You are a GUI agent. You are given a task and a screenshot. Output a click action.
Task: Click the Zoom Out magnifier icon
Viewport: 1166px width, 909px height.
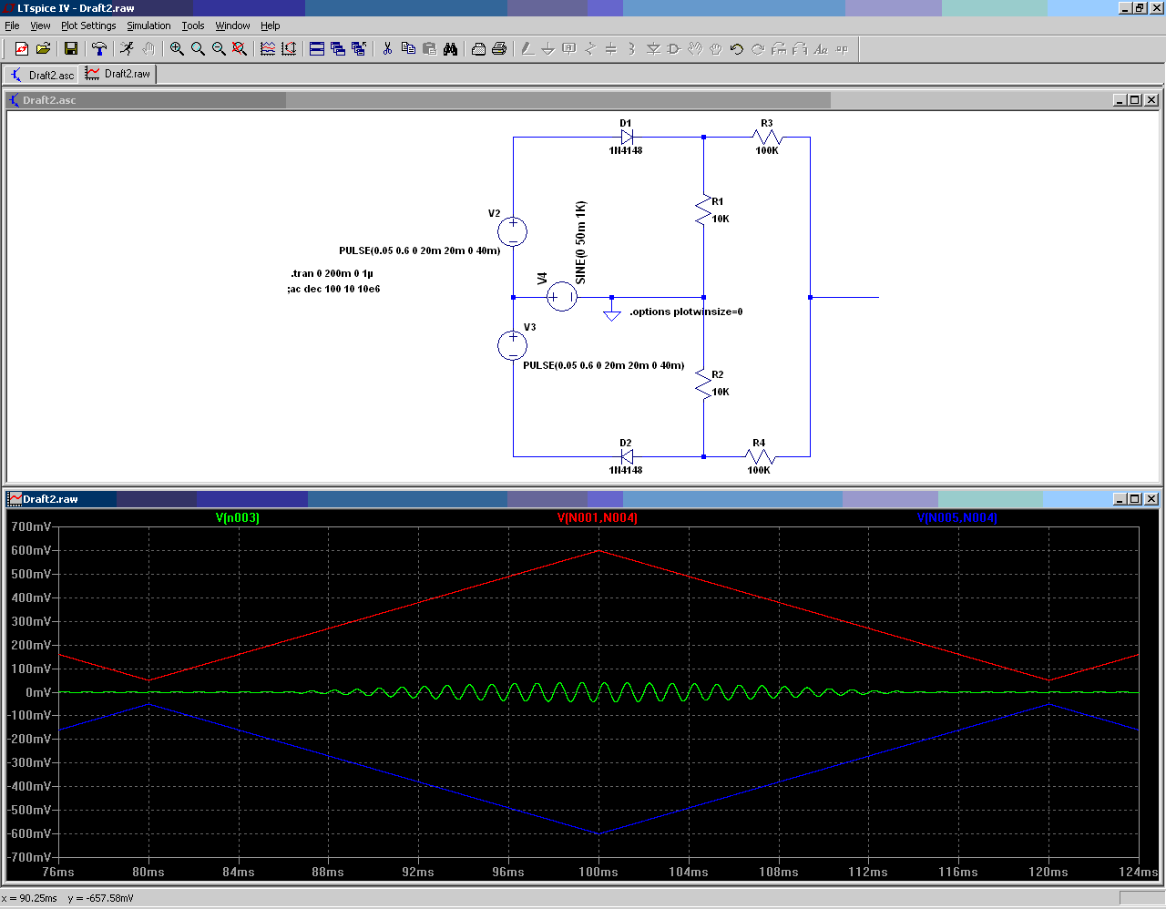[219, 49]
